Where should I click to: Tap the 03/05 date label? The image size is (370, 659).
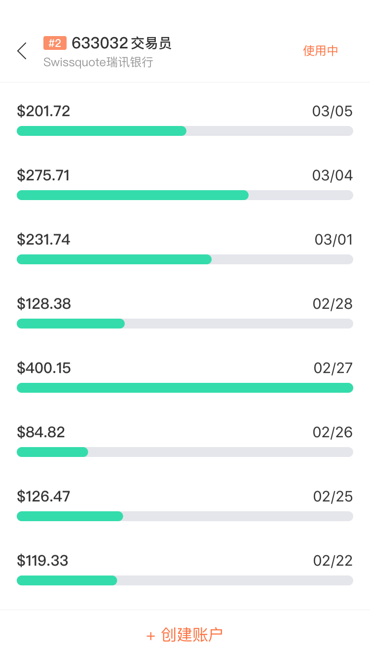(x=333, y=111)
